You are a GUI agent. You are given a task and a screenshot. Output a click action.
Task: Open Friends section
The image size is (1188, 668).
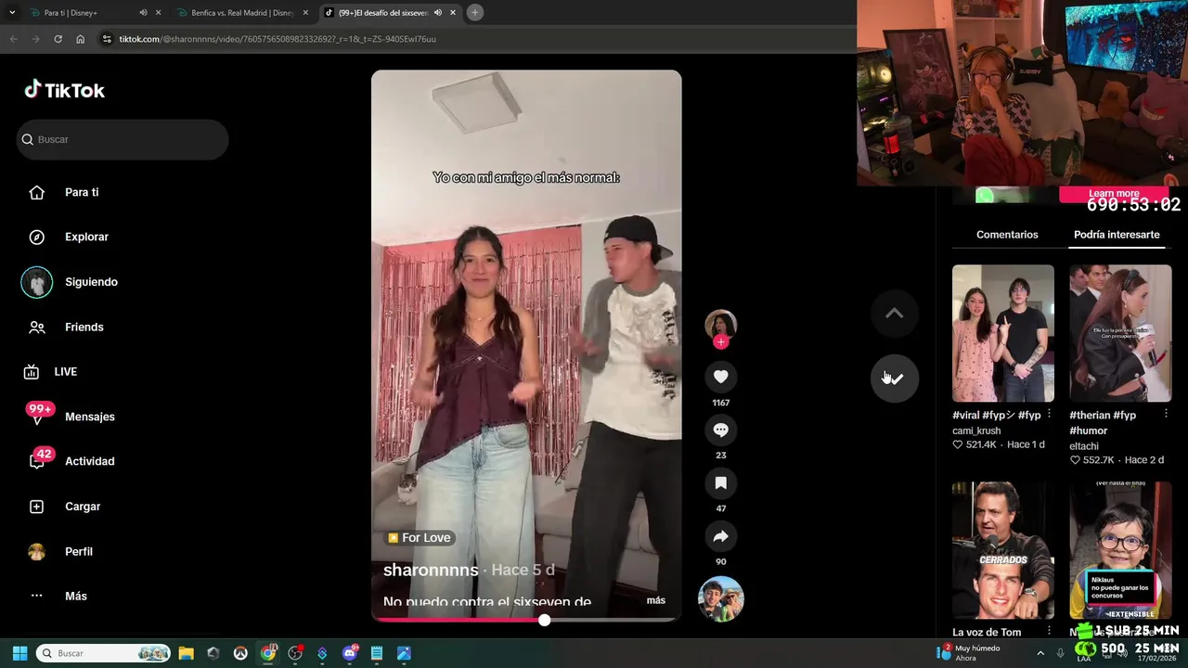[84, 327]
